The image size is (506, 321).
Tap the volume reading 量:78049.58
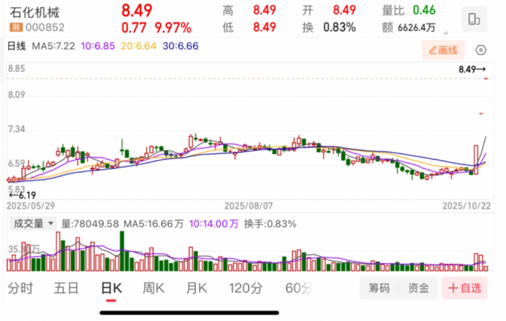click(90, 224)
